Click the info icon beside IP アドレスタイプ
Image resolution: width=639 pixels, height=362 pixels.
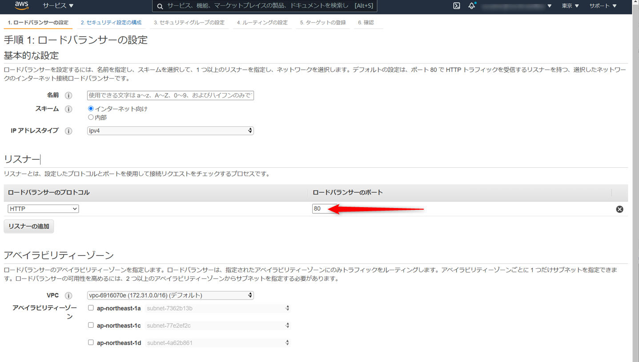click(68, 130)
